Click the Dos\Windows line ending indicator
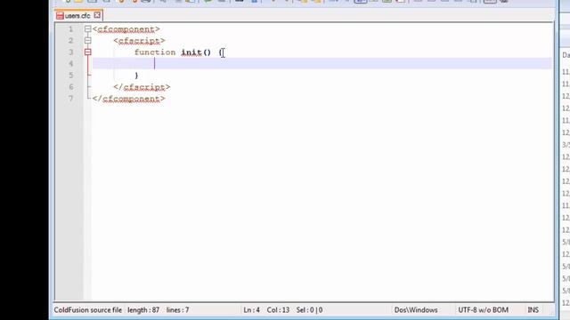 pos(416,310)
